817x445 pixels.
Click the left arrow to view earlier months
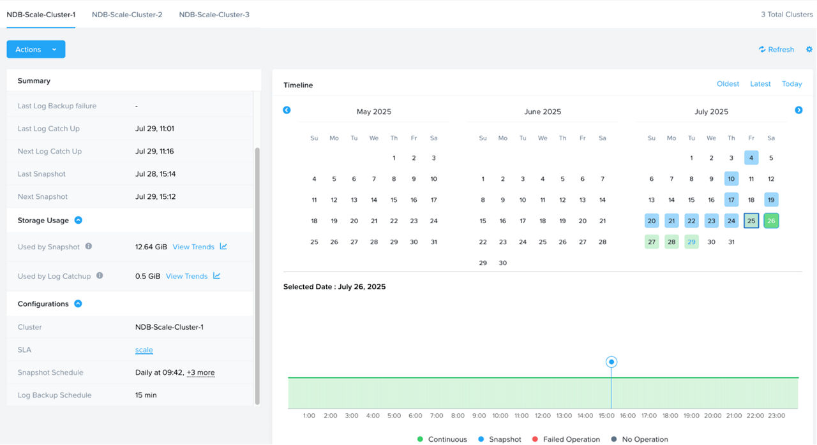[x=287, y=110]
